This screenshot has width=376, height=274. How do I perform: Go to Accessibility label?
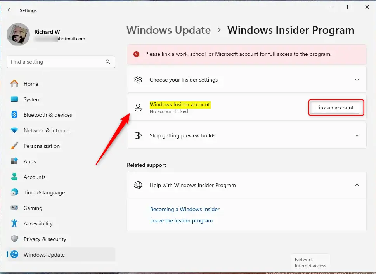(38, 224)
